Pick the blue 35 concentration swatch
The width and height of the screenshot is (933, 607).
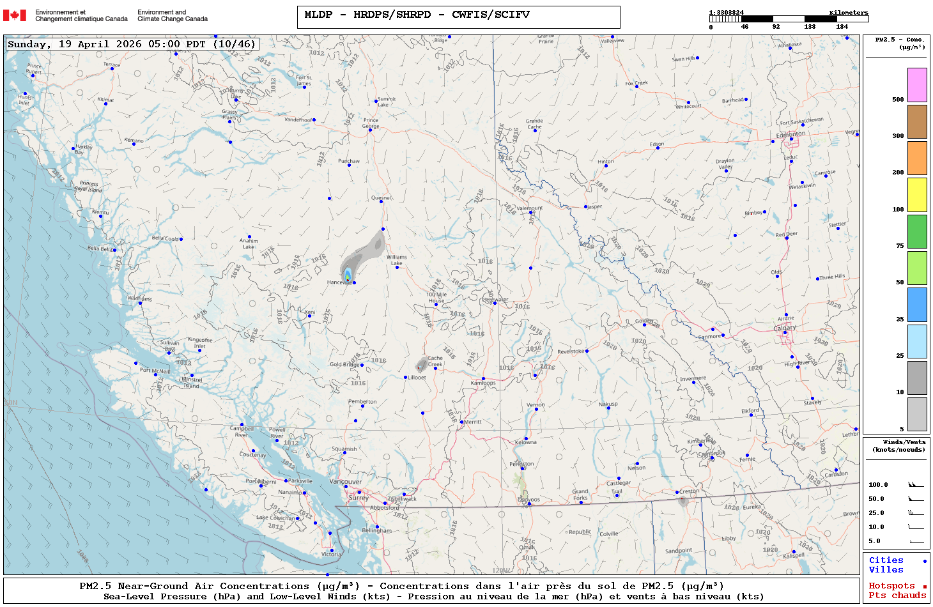[917, 305]
